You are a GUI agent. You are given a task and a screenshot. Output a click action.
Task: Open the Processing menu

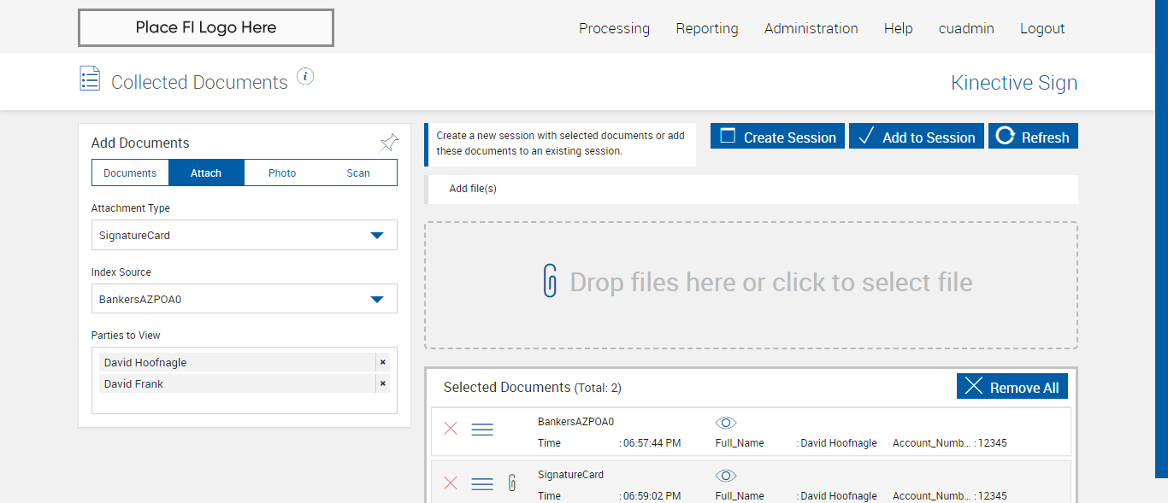coord(614,28)
